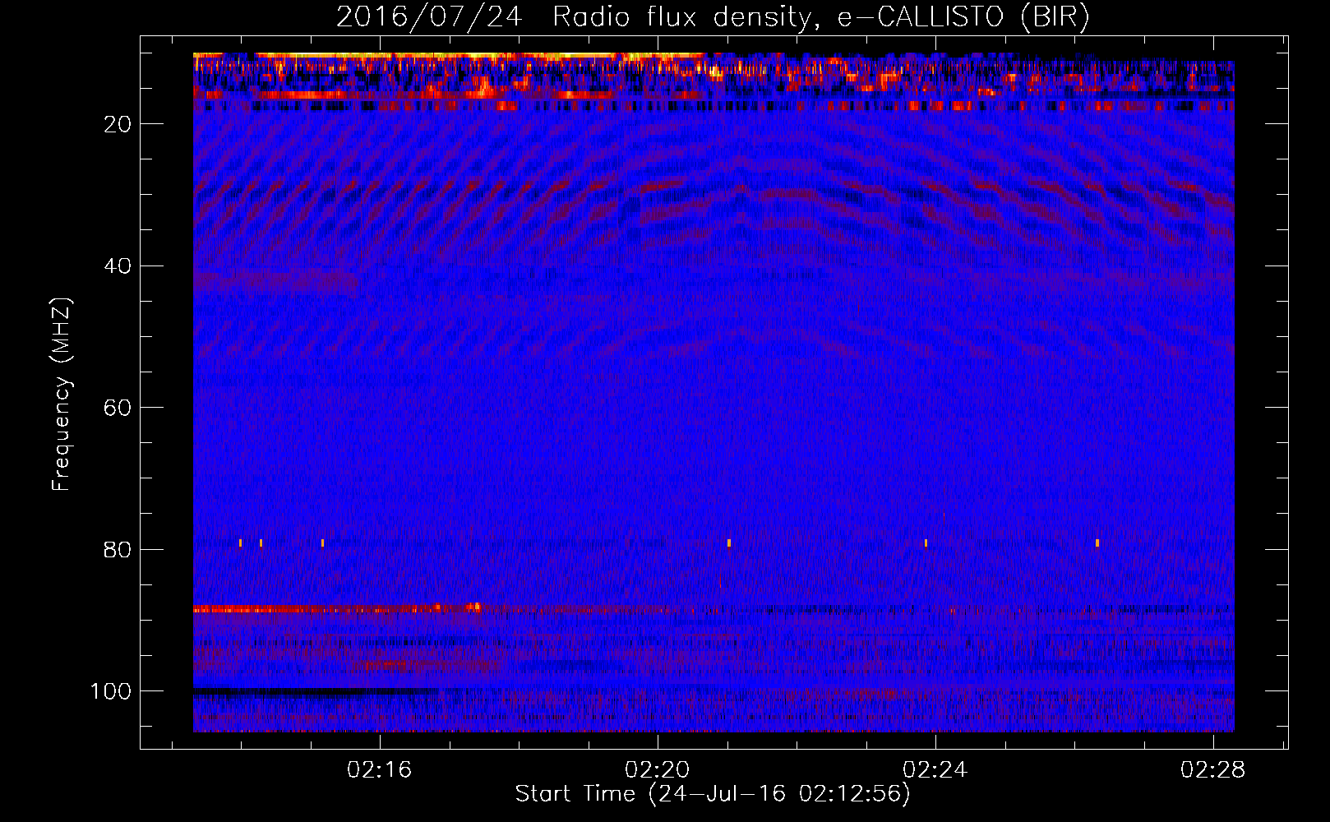Click the '100' frequency tick label
Image resolution: width=1330 pixels, height=822 pixels.
111,691
